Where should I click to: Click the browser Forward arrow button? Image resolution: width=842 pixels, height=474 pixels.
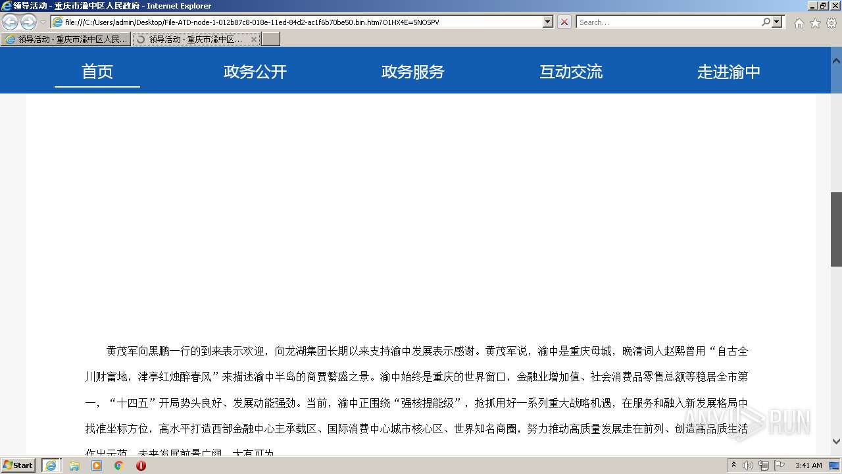(x=28, y=22)
